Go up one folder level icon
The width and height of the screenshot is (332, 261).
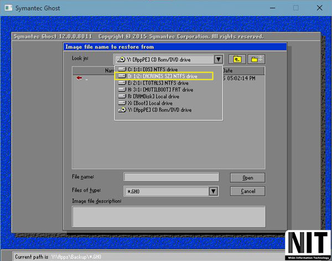(237, 59)
